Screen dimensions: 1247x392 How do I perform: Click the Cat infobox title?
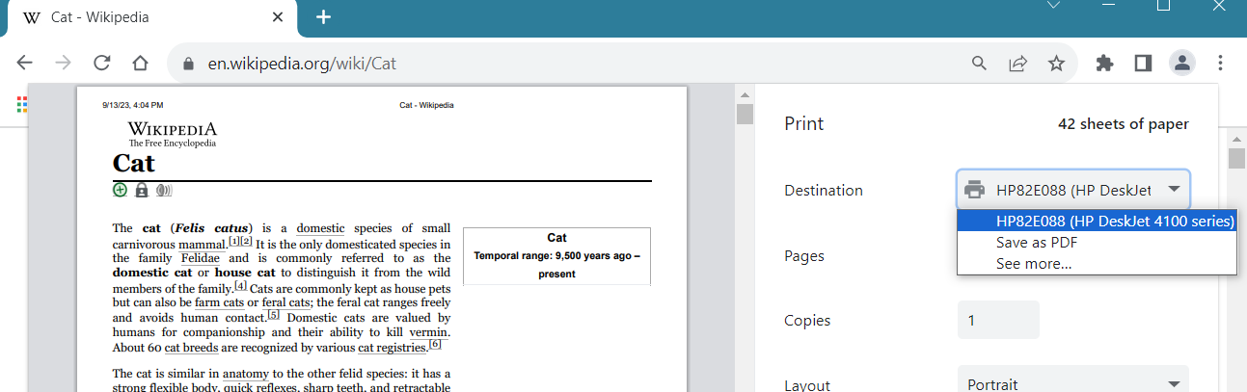tap(556, 237)
